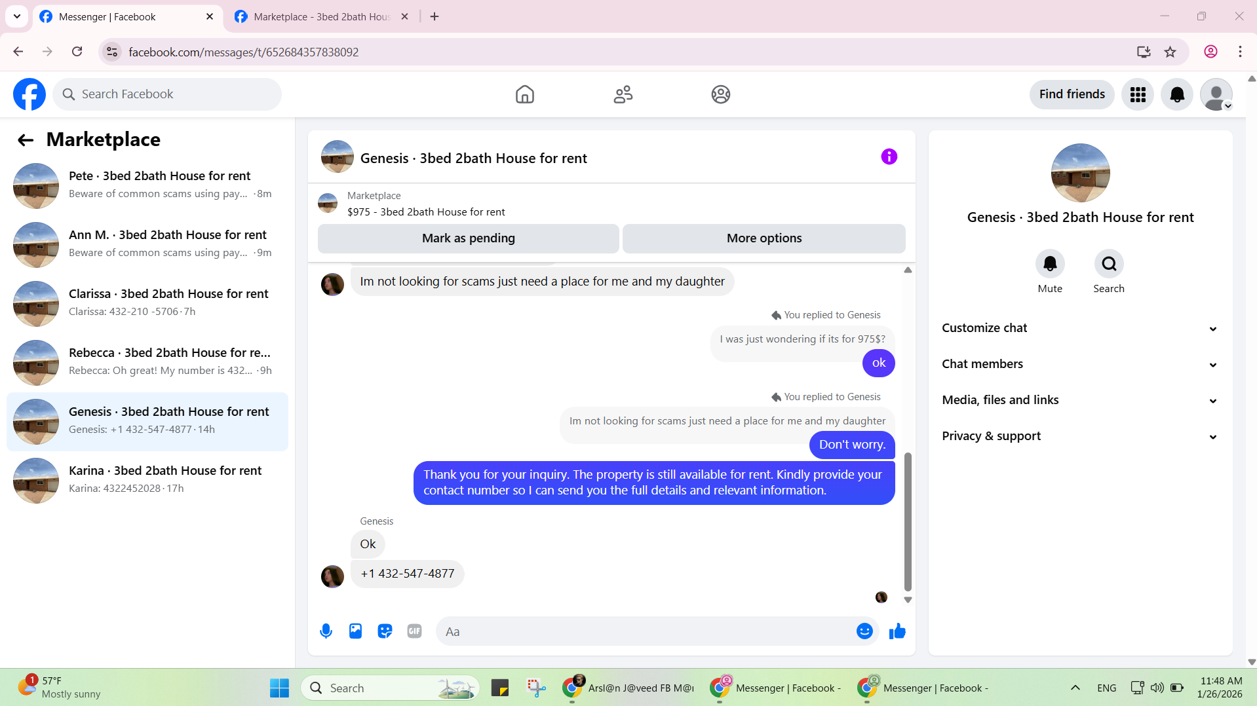This screenshot has height=706, width=1257.
Task: Click the More options button
Action: (764, 238)
